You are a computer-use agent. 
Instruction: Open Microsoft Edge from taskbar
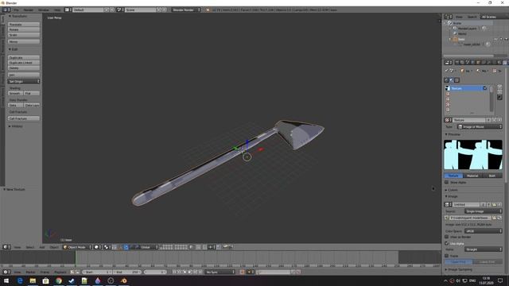[x=20, y=280]
